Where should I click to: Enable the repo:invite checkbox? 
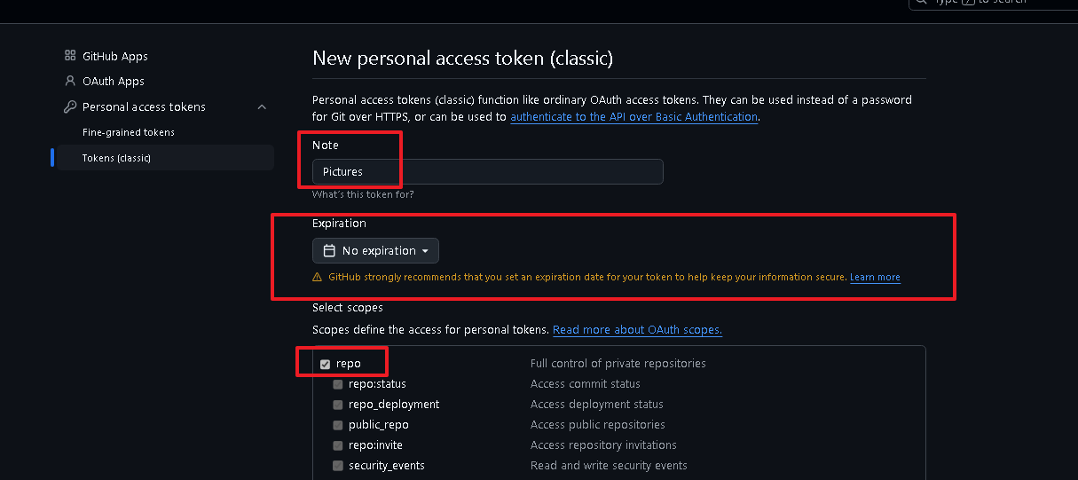[338, 445]
